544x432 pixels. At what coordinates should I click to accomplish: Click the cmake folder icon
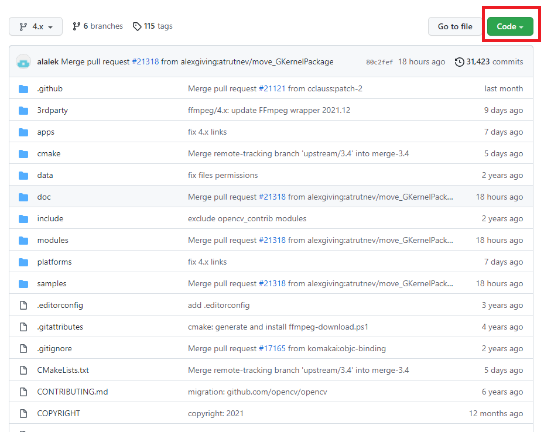pos(23,154)
